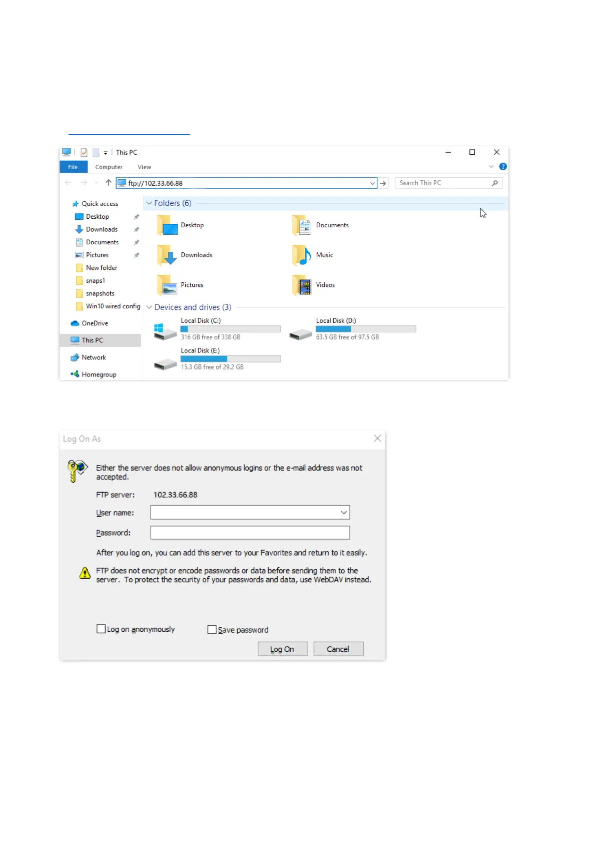The image size is (596, 843).
Task: Open the snapshots folder in the sidebar
Action: pos(100,294)
